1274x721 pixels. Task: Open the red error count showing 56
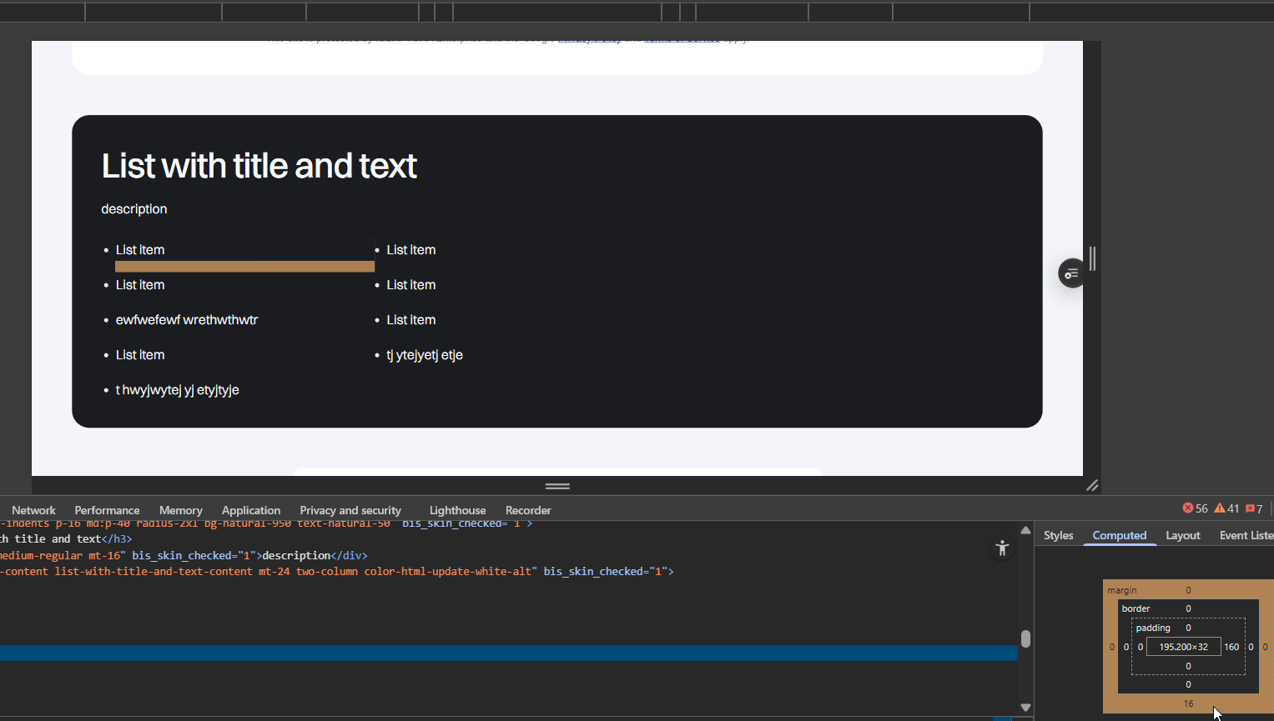(x=1195, y=508)
